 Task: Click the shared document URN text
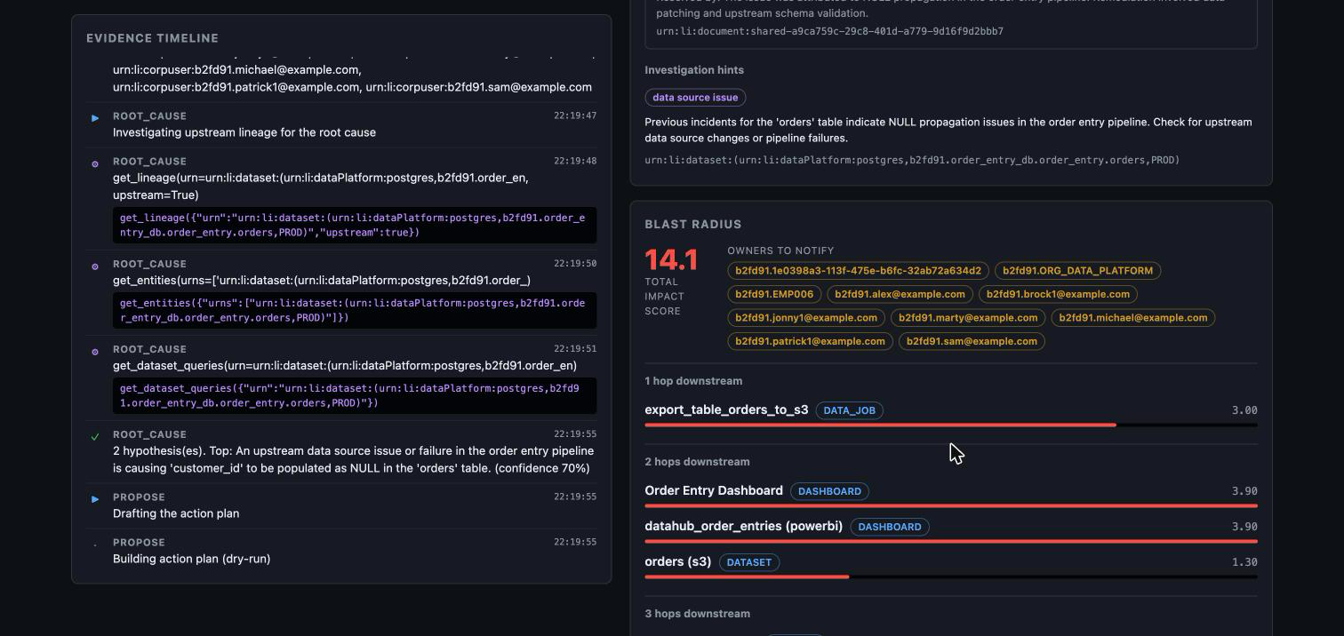click(x=829, y=31)
